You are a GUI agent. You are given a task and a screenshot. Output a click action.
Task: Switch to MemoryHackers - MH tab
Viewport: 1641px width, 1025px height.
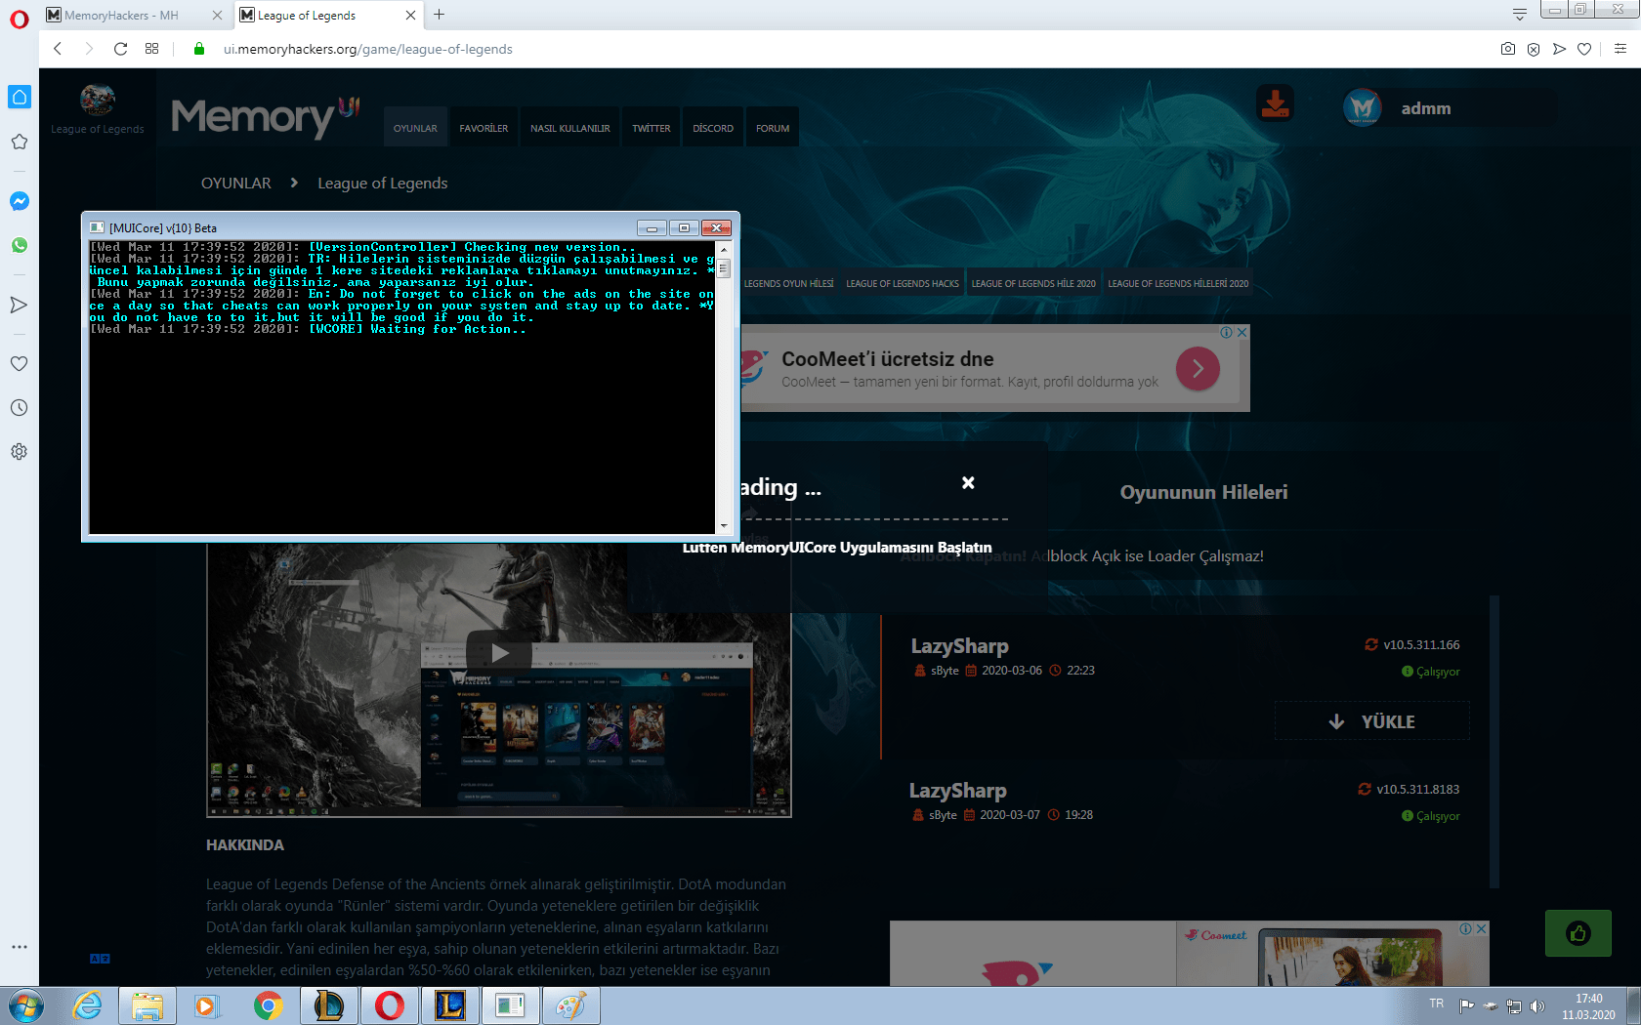(135, 15)
